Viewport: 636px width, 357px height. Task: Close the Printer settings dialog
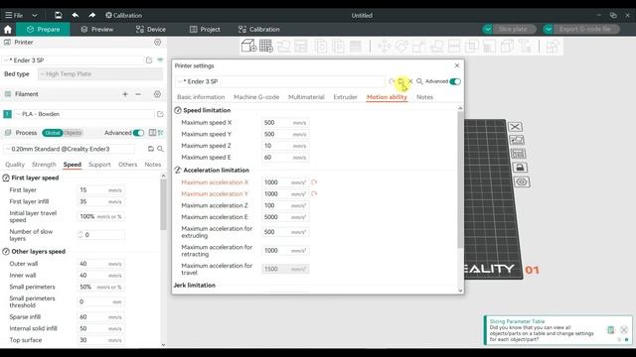tap(457, 65)
